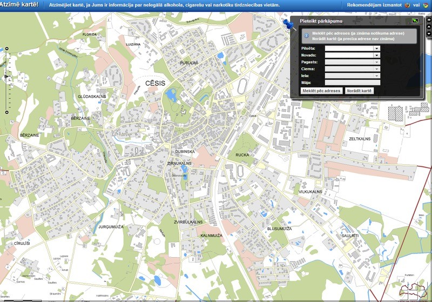432x302 pixels.
Task: Click the Pieteikt pārkāpumu panel title
Action: [x=321, y=21]
